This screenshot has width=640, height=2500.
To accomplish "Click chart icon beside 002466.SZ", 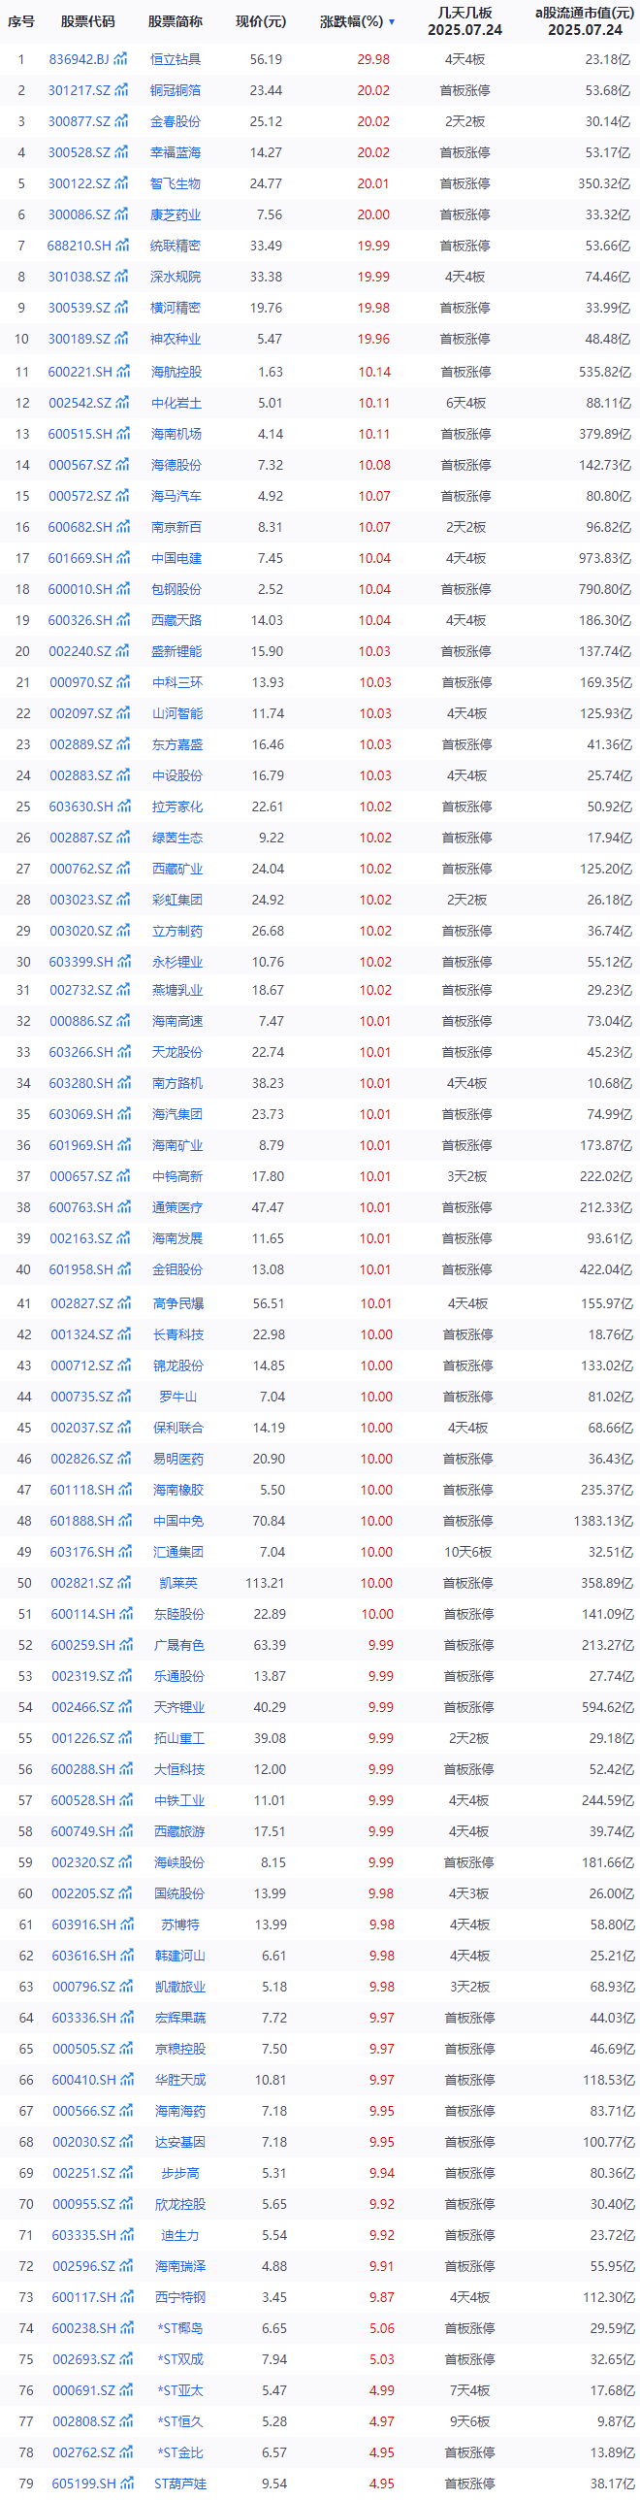I will pyautogui.click(x=124, y=1707).
